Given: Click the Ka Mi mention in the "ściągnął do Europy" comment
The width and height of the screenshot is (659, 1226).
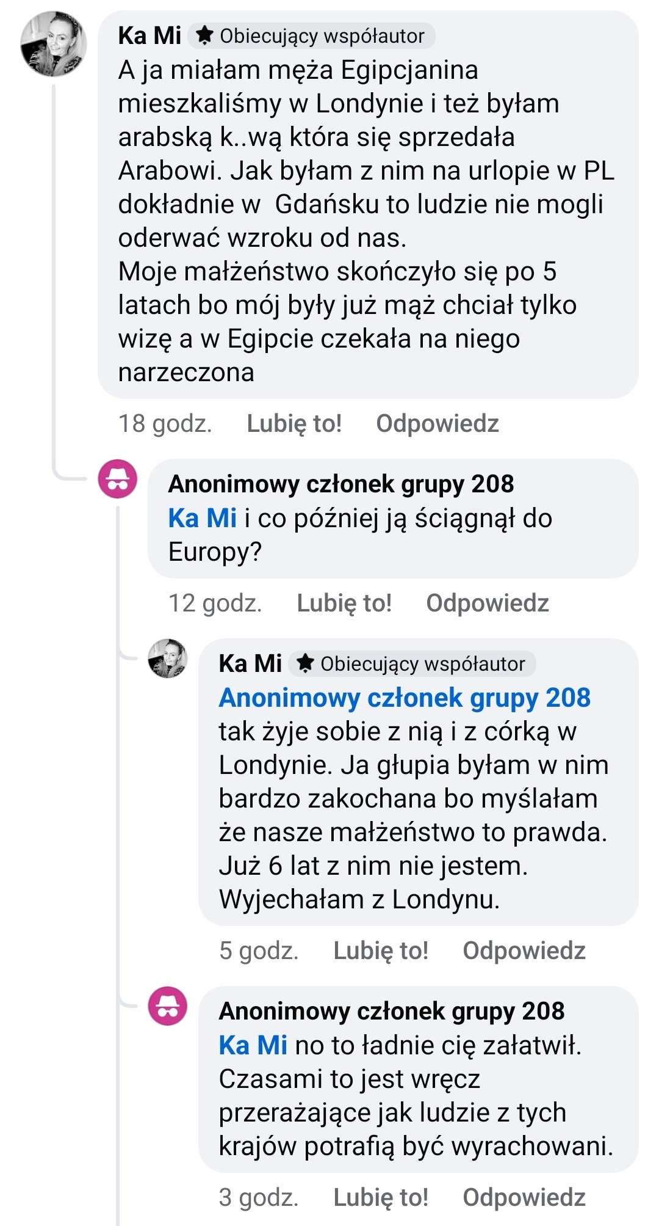Looking at the screenshot, I should click(x=202, y=518).
